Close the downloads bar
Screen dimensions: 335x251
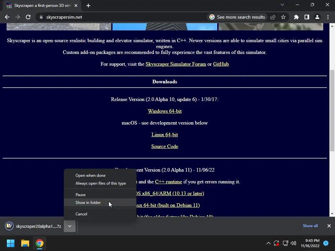click(x=329, y=226)
